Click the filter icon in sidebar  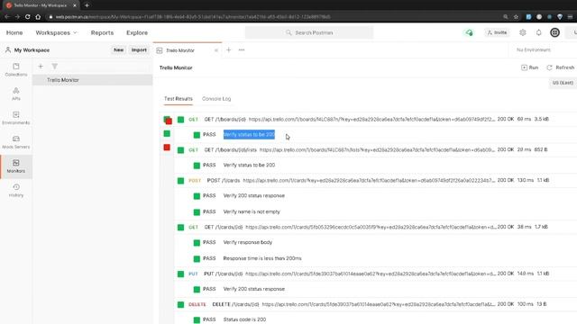pyautogui.click(x=54, y=66)
